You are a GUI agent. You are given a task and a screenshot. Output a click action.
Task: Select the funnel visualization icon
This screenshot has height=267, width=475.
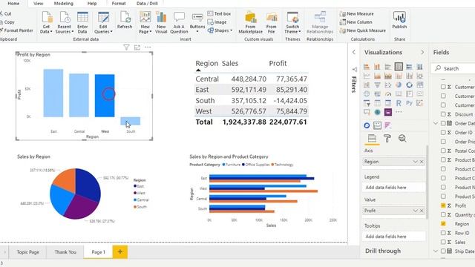pyautogui.click(x=378, y=85)
